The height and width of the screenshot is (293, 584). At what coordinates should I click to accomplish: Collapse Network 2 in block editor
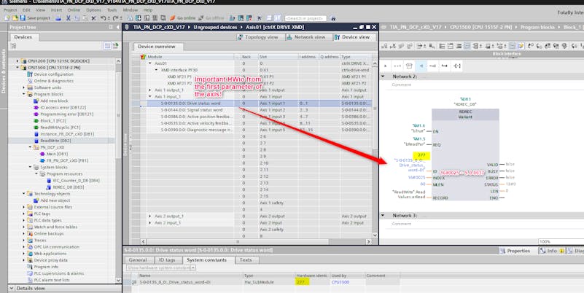click(x=383, y=77)
